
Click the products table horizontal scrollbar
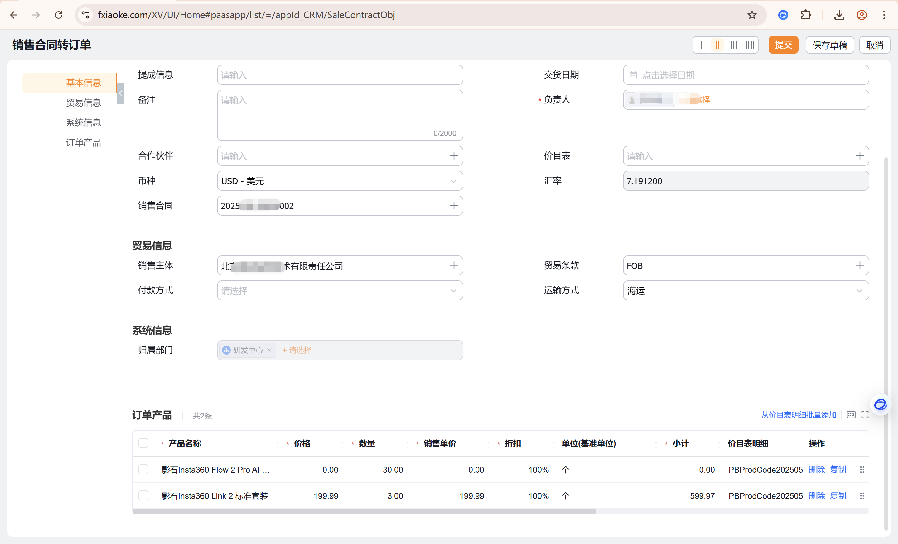(x=365, y=512)
